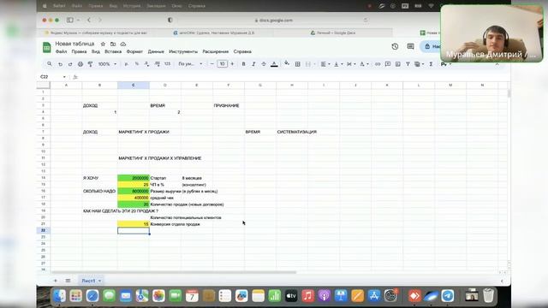Open the Расширения menu
The width and height of the screenshot is (548, 308).
pyautogui.click(x=216, y=51)
